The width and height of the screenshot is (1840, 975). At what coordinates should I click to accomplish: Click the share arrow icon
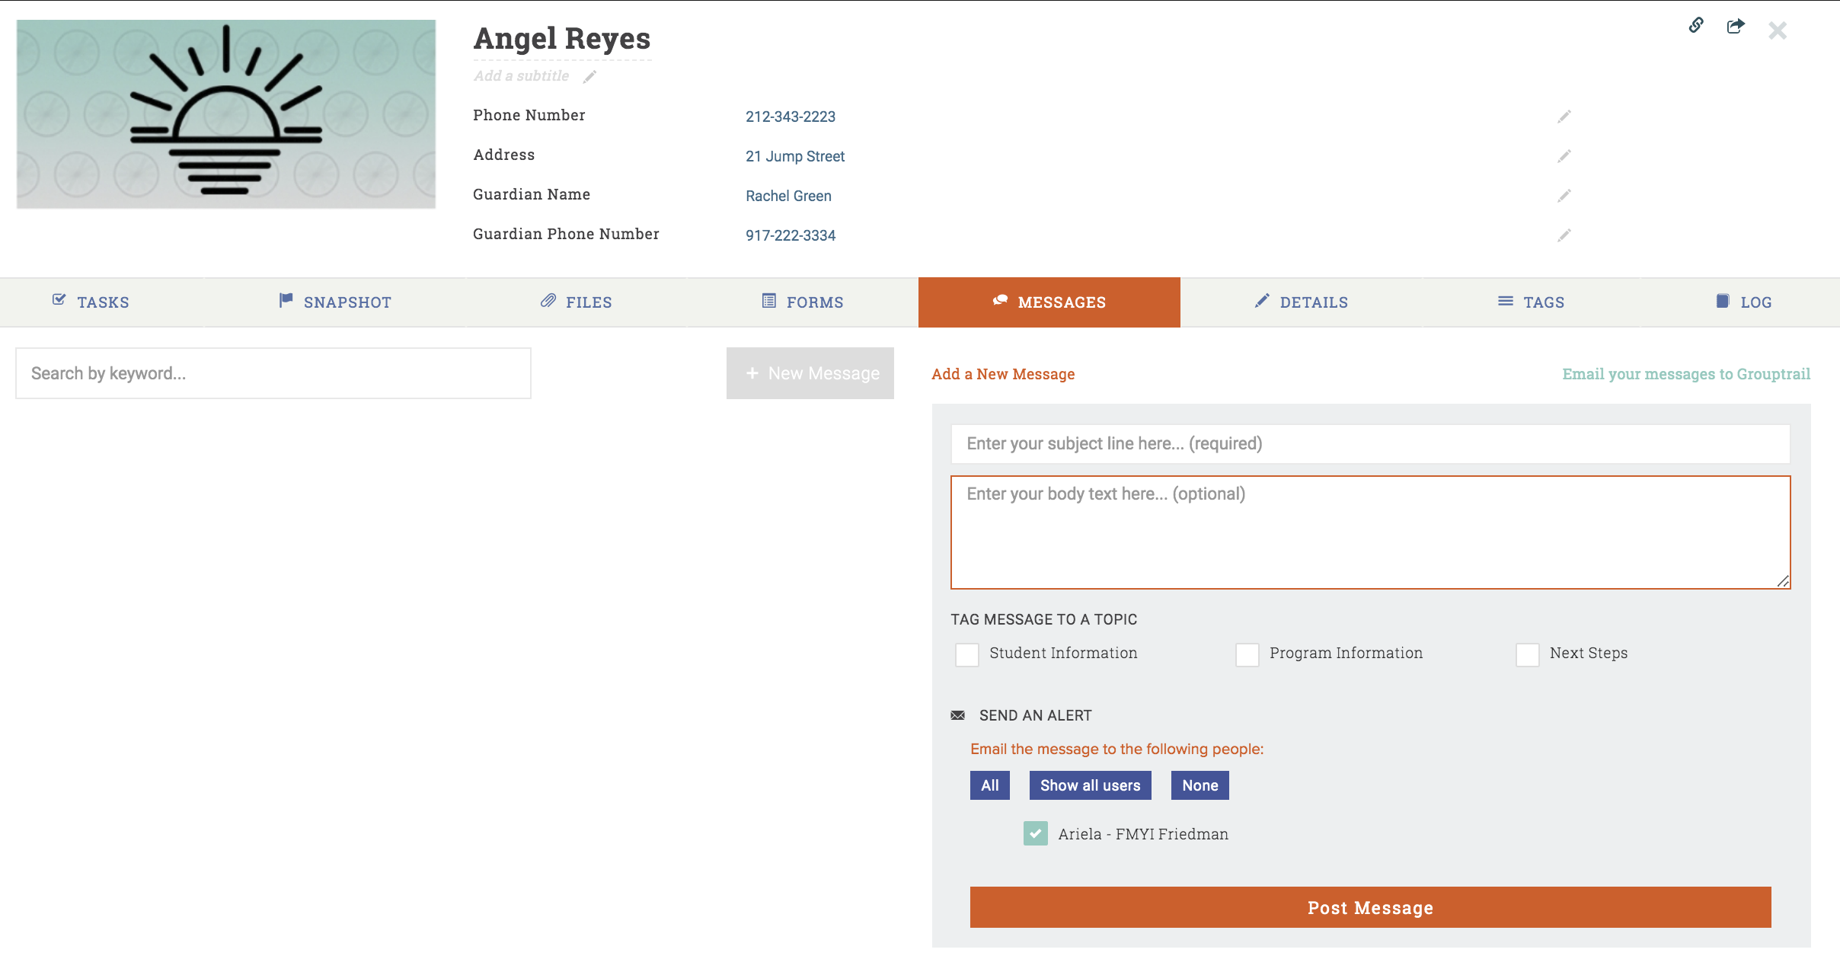[x=1736, y=27]
